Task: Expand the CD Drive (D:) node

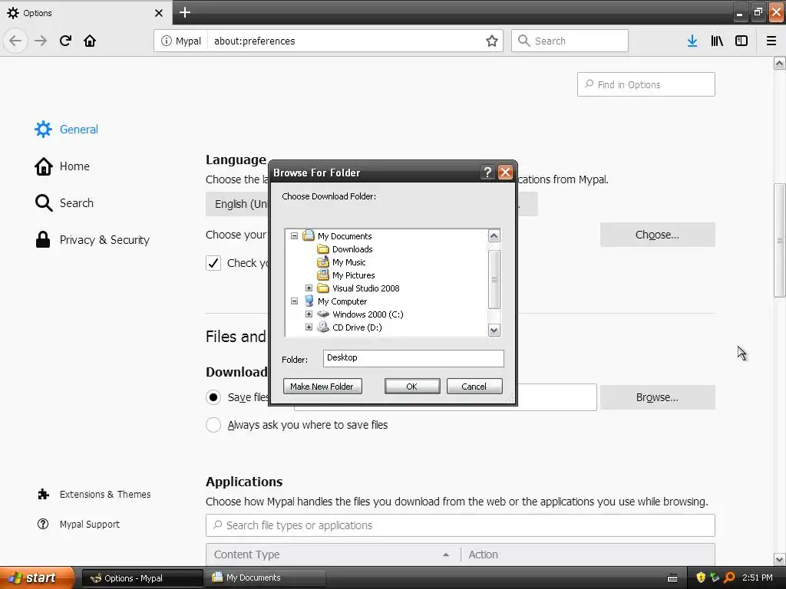Action: point(309,327)
